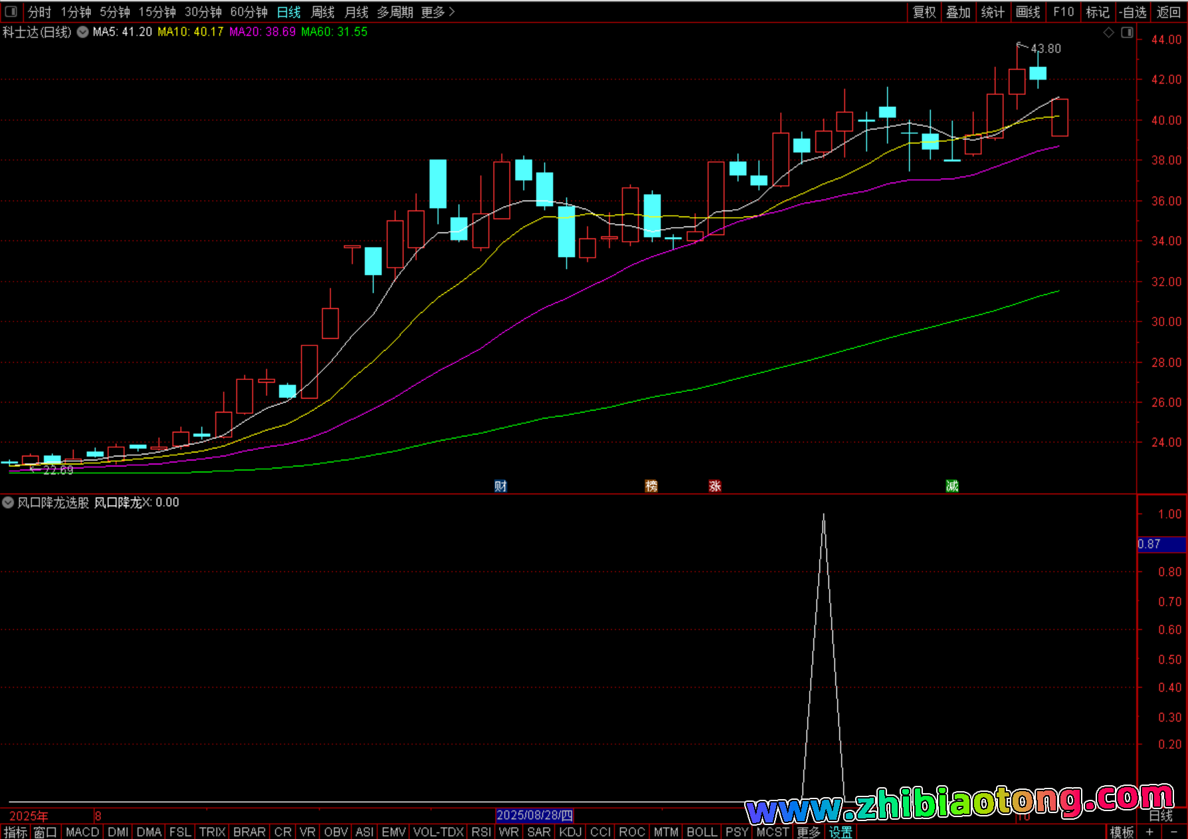Screen dimensions: 1188x839
Task: Click the 2025/08/28 date marker on timeline
Action: pyautogui.click(x=534, y=815)
